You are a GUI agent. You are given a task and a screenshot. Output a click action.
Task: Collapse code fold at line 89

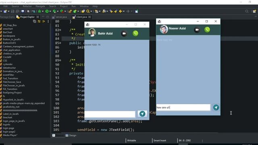tap(60, 60)
